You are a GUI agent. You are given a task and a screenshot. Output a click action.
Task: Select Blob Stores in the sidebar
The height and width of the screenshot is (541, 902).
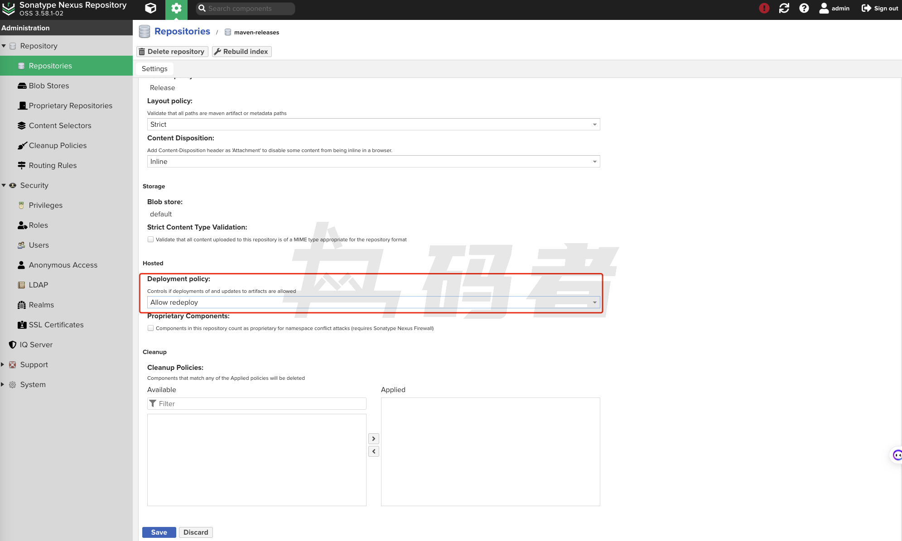[49, 86]
